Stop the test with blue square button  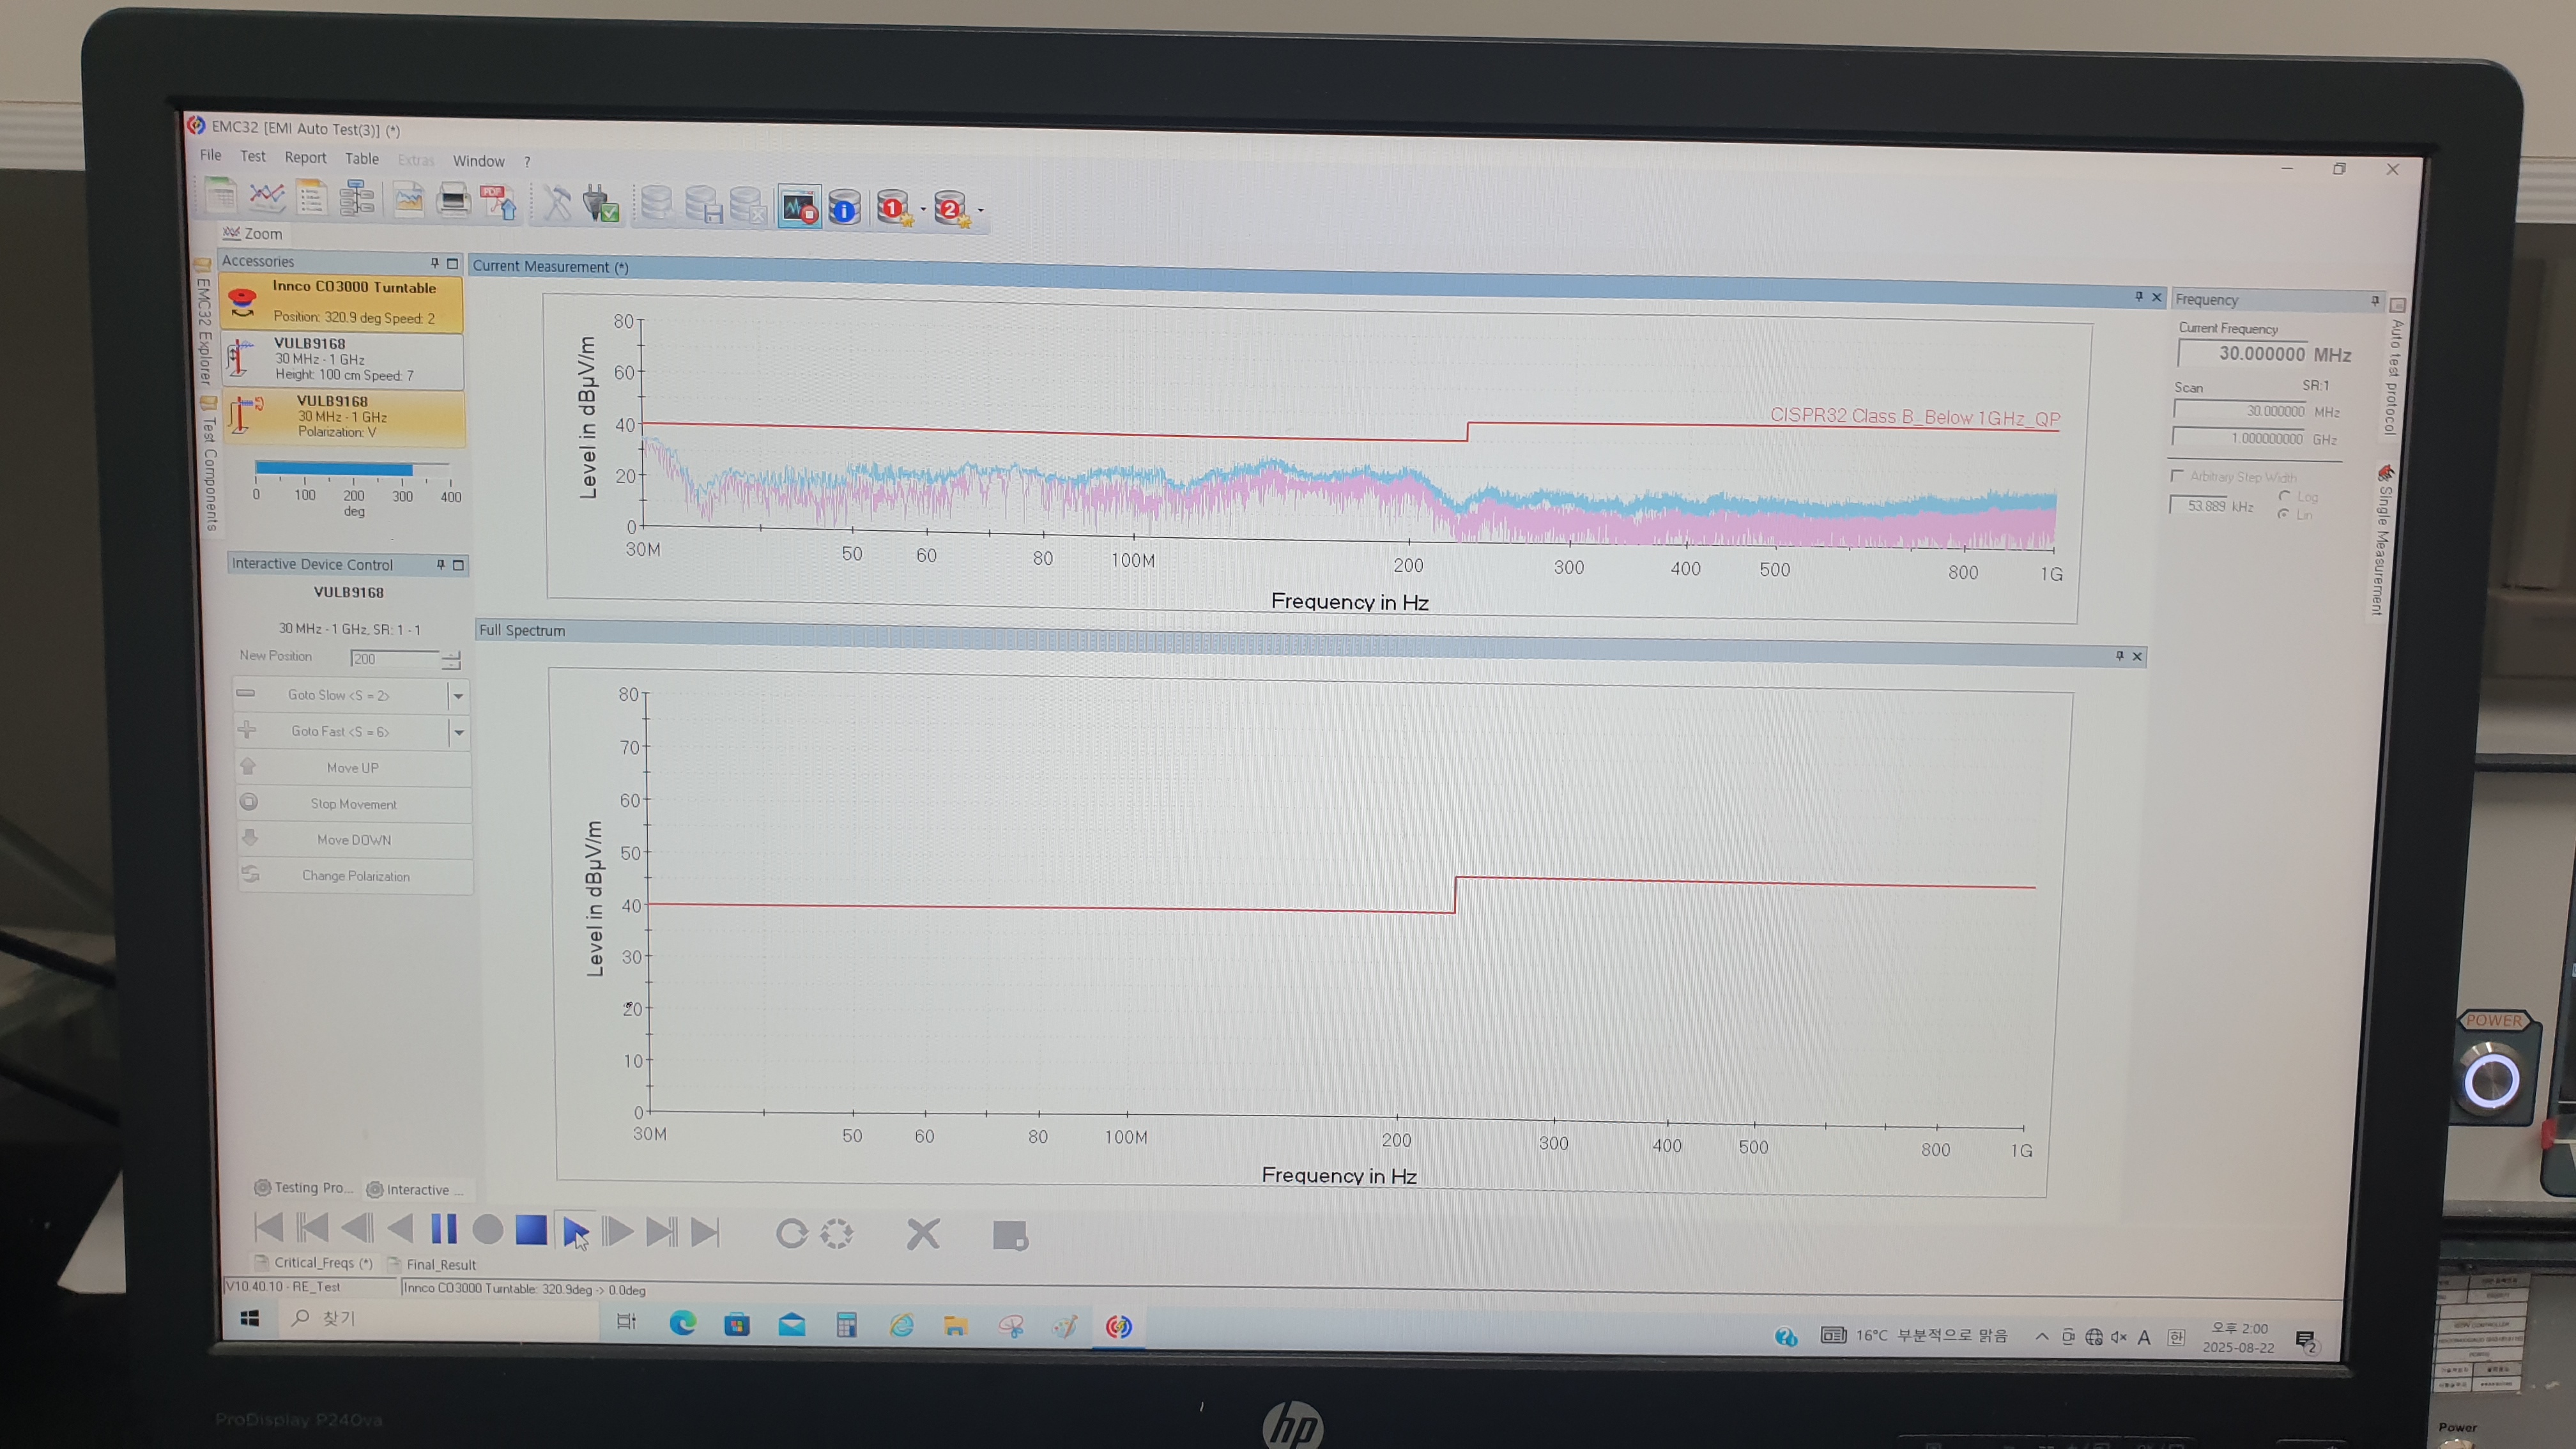pos(531,1230)
